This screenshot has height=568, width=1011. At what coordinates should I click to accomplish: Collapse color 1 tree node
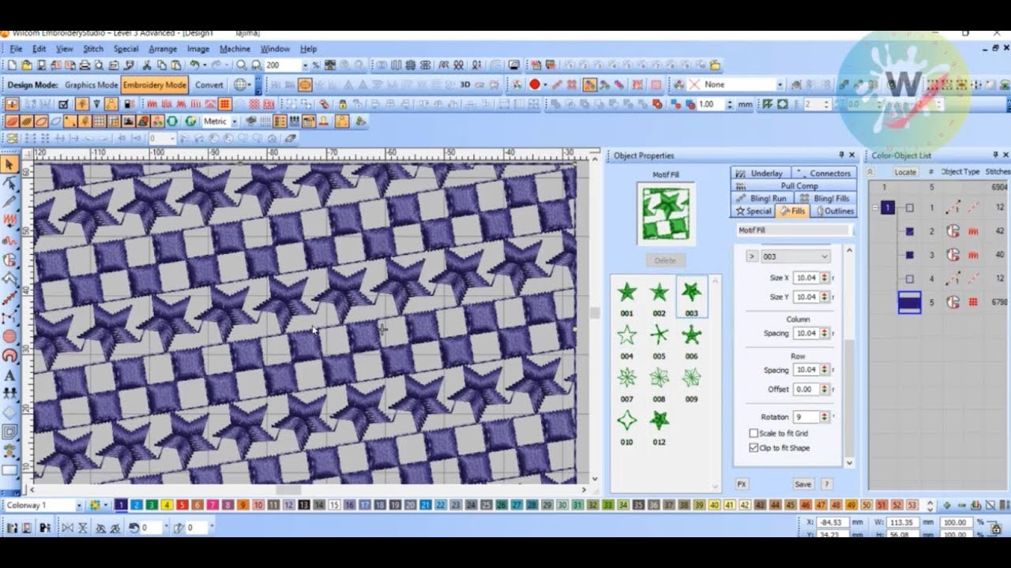875,208
